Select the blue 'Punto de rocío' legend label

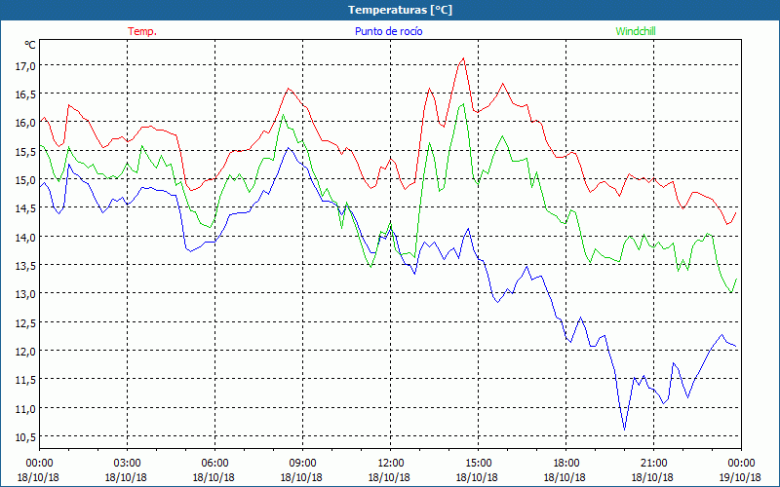tap(388, 31)
